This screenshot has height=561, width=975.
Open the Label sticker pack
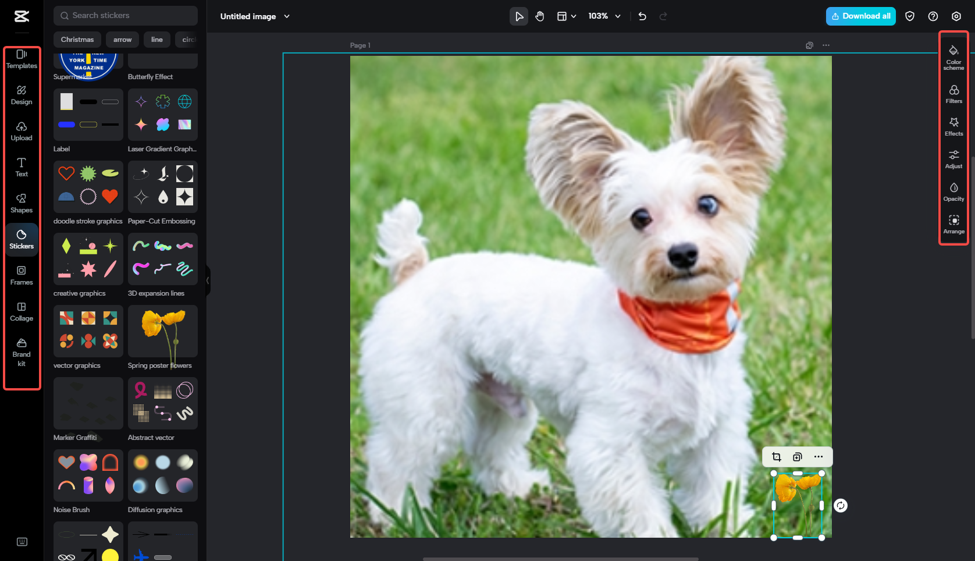88,115
